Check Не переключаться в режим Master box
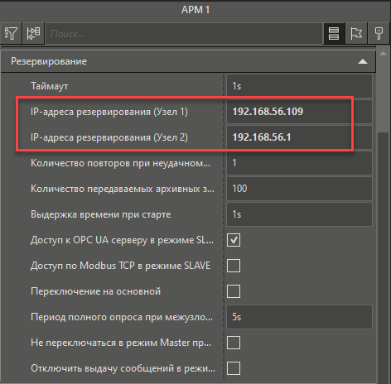The height and width of the screenshot is (384, 391). coord(234,343)
